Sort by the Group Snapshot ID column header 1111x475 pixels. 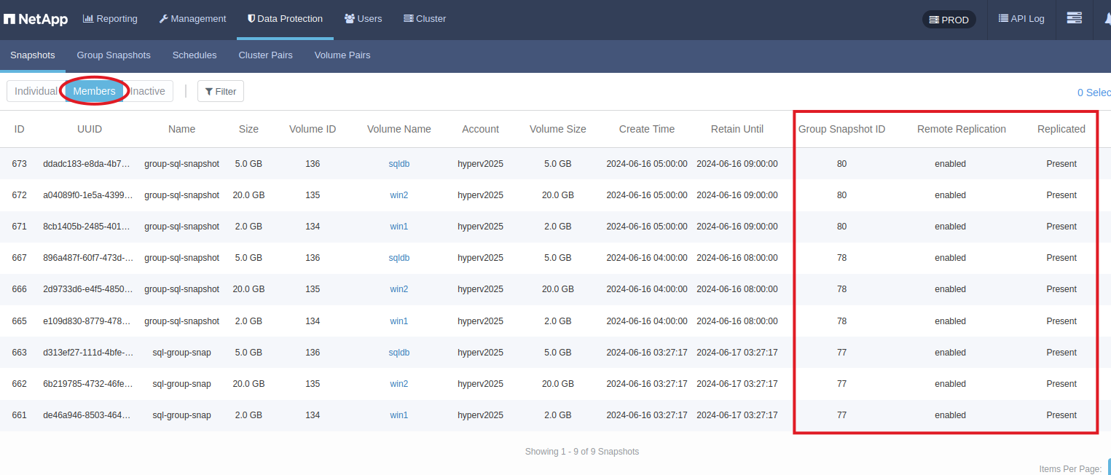841,129
